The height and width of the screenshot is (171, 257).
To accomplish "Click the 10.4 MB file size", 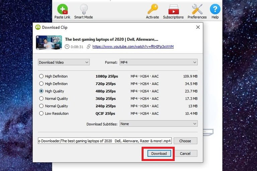I will (191, 114).
